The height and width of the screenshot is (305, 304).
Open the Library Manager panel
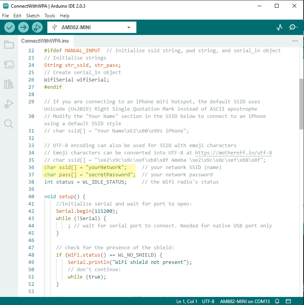pos(9,84)
